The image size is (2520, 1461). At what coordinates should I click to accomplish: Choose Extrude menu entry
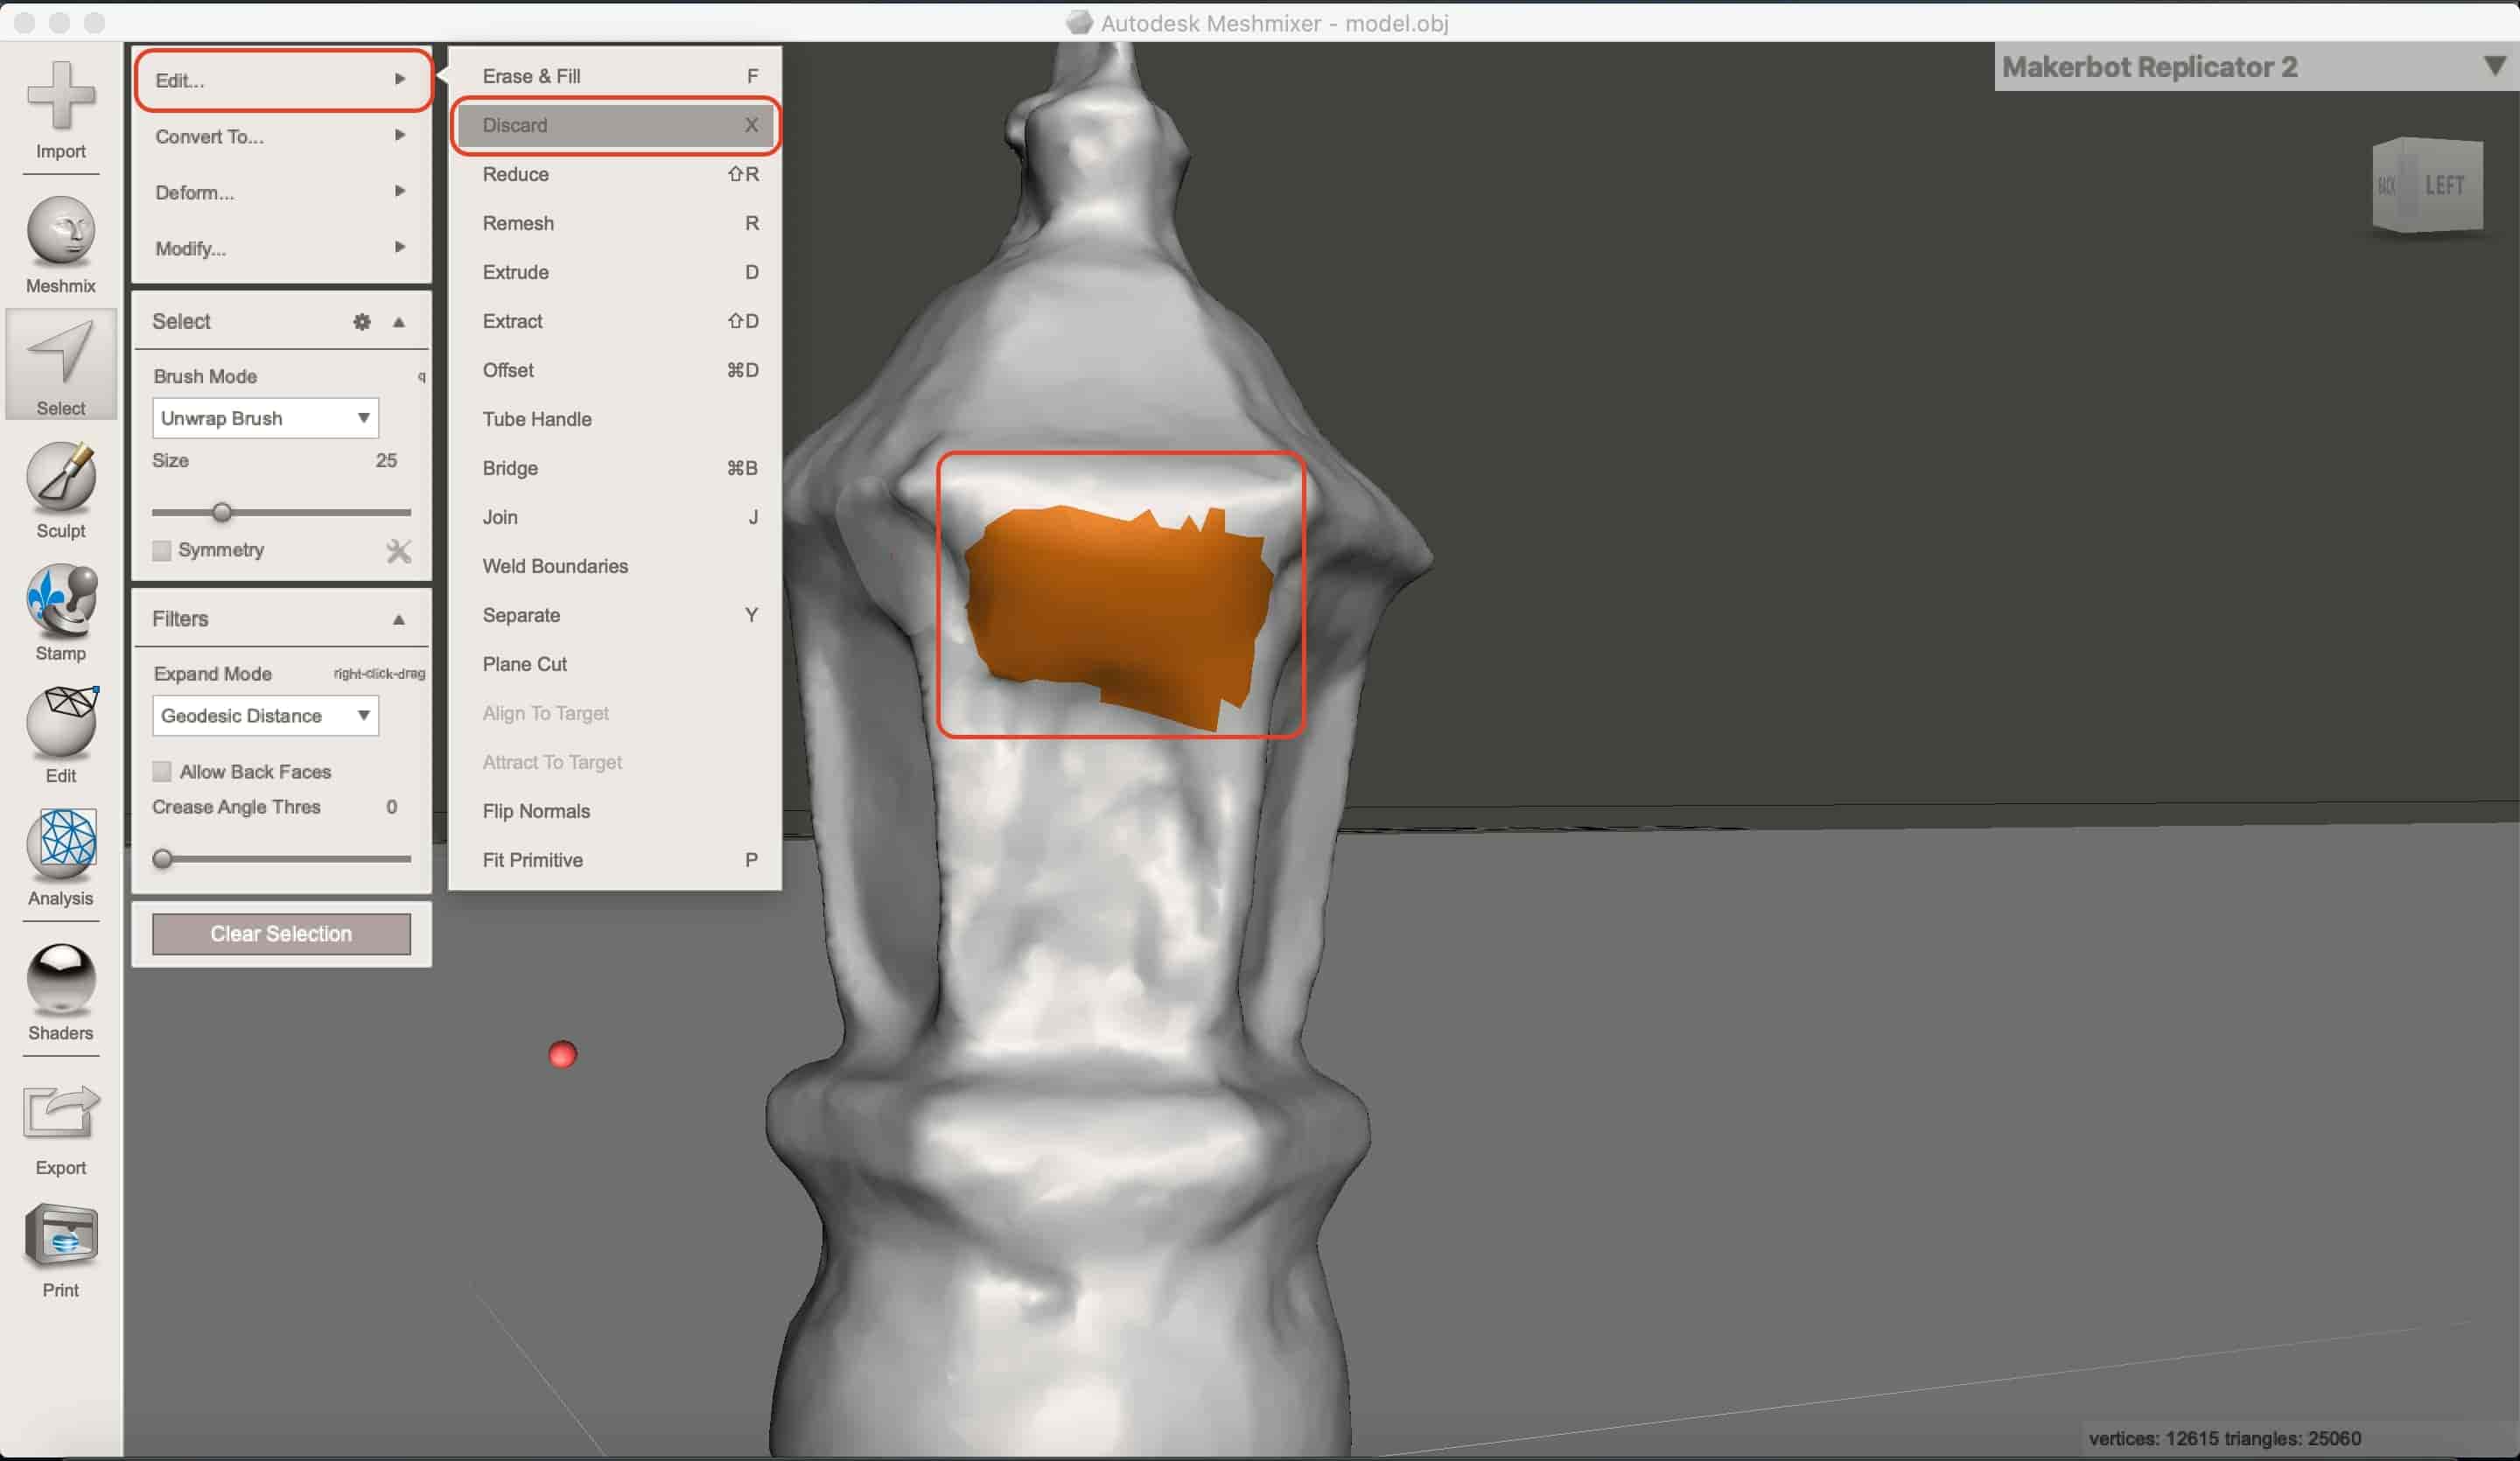(616, 272)
